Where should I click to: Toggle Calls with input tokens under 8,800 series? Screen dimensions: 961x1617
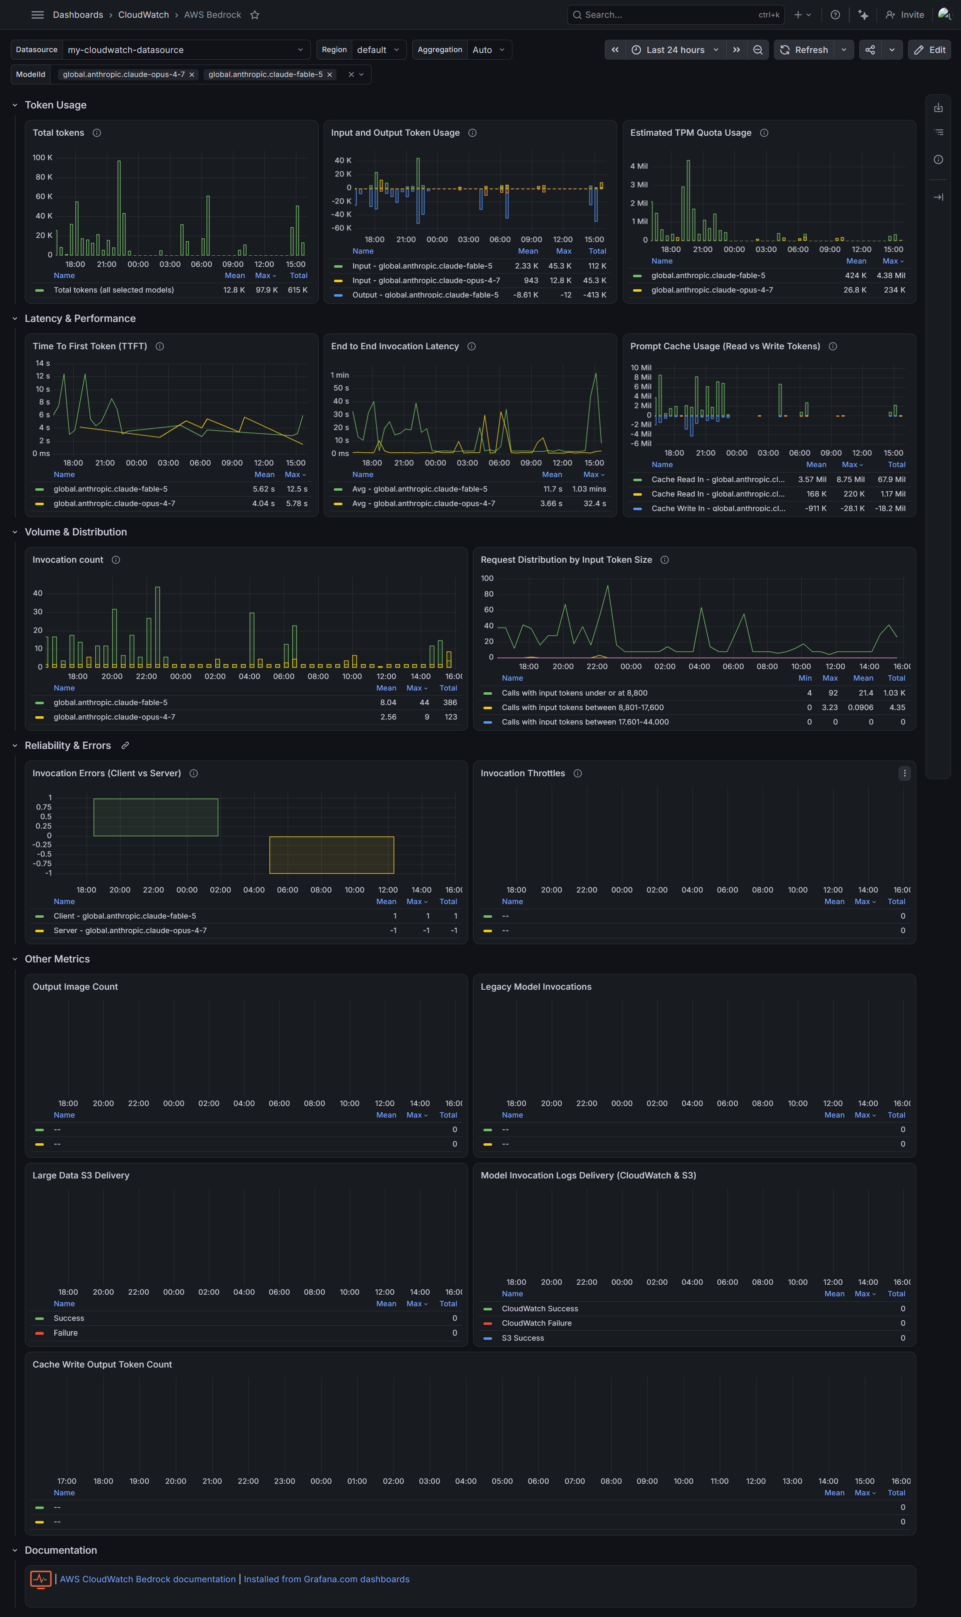coord(574,693)
